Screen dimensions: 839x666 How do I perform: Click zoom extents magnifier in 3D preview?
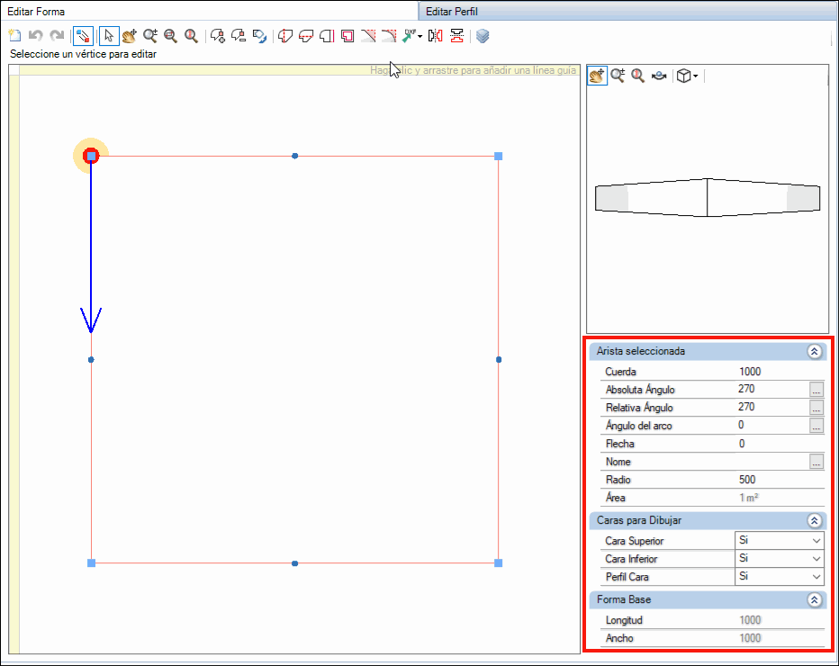pos(638,76)
